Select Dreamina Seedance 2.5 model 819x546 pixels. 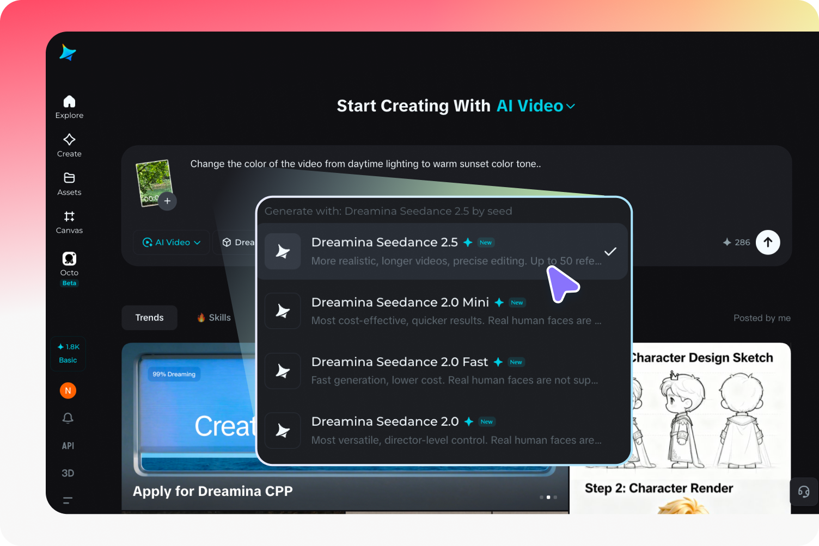[442, 251]
